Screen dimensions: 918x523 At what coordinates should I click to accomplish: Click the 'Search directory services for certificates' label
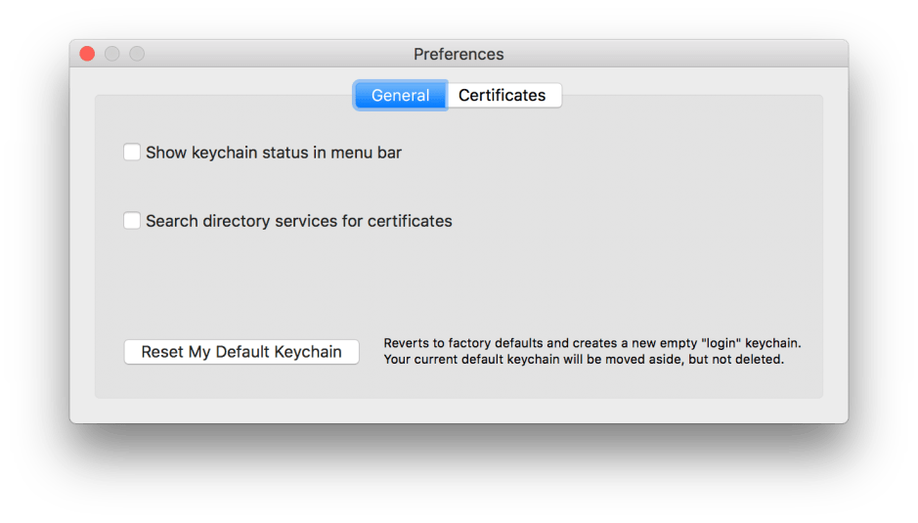click(x=298, y=221)
